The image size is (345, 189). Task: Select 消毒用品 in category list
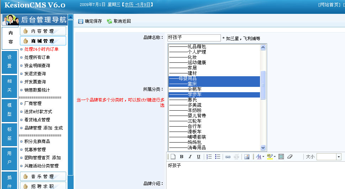tap(214, 148)
